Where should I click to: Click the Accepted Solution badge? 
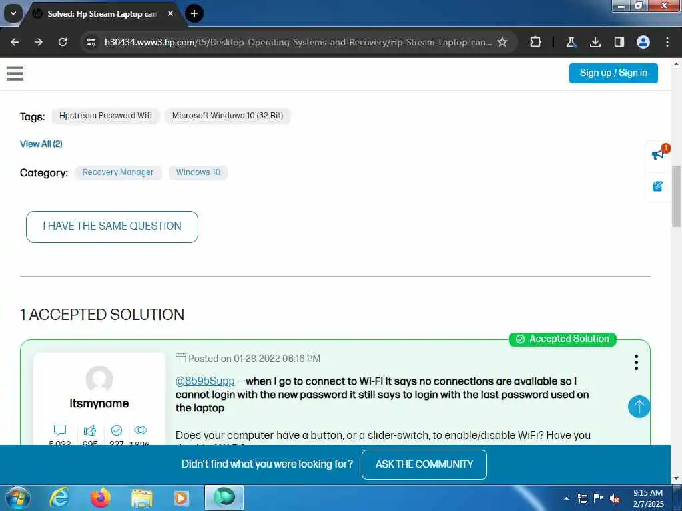(562, 339)
